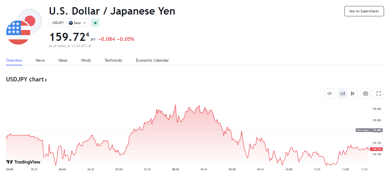
Task: Click the TradingView logo on chart
Action: click(x=23, y=162)
